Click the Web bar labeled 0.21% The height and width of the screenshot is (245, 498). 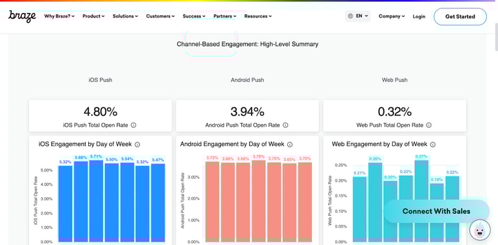point(359,209)
